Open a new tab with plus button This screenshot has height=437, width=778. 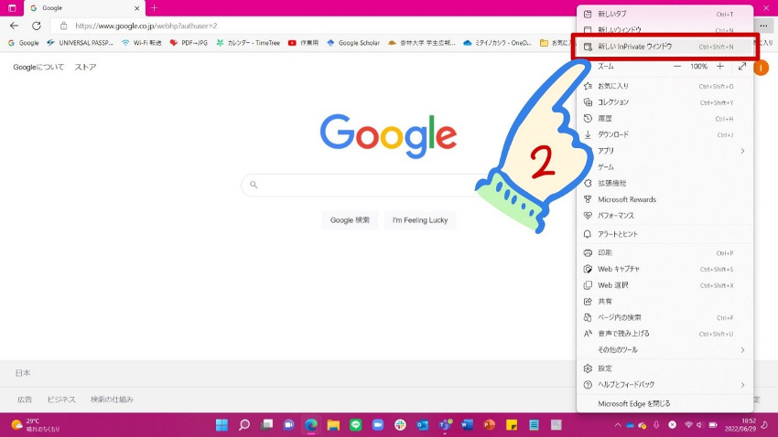[x=155, y=8]
